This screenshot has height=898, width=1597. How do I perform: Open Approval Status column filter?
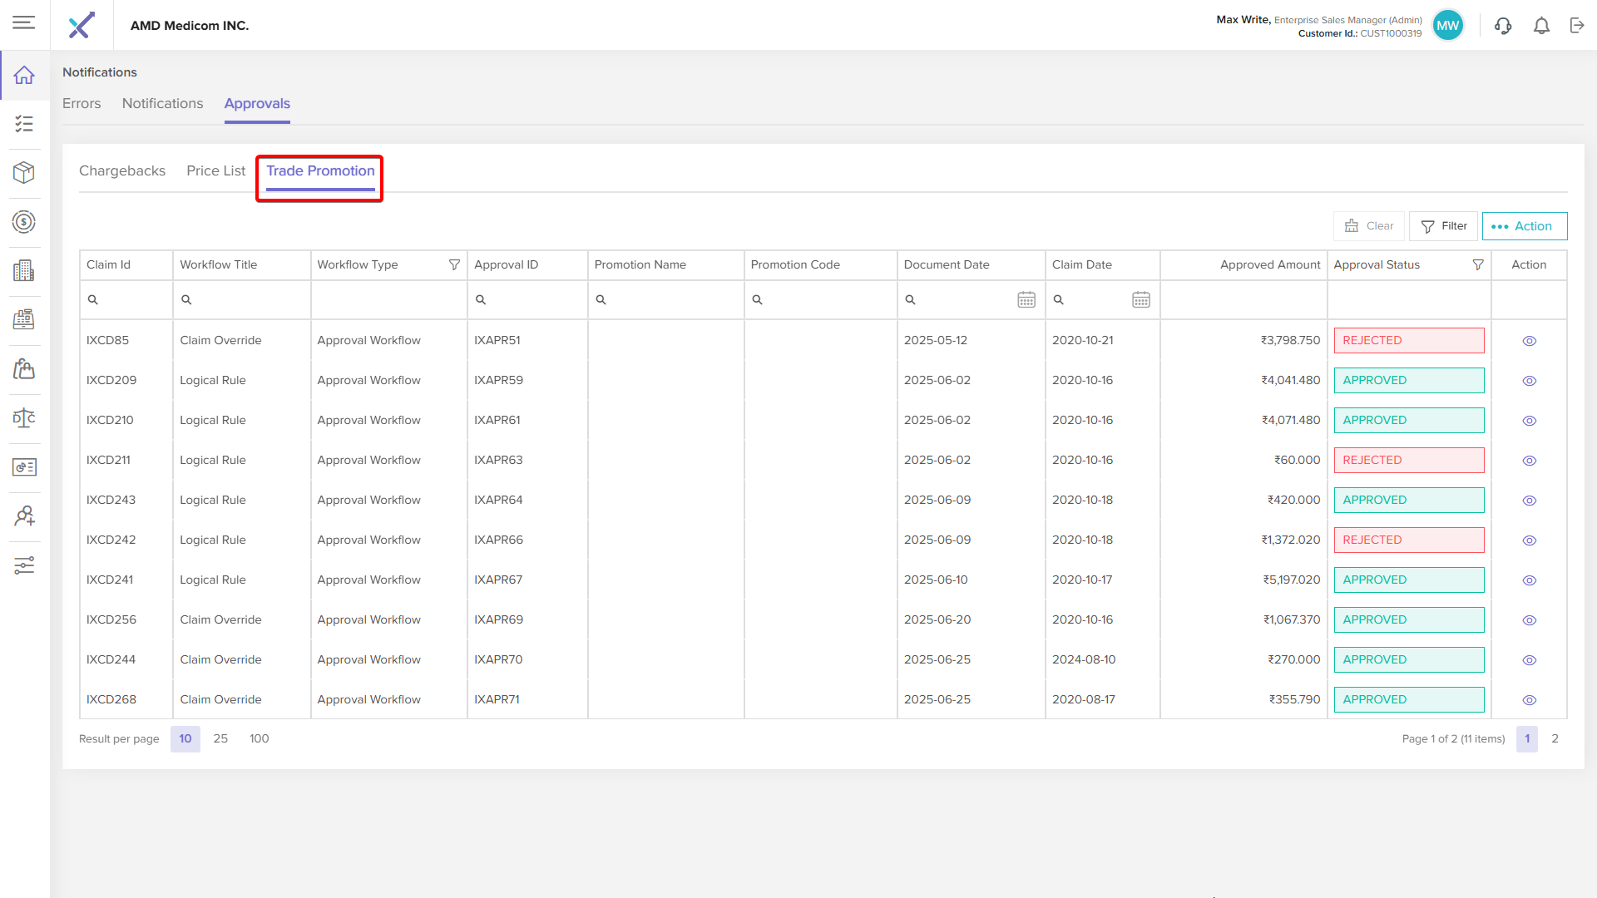coord(1477,264)
